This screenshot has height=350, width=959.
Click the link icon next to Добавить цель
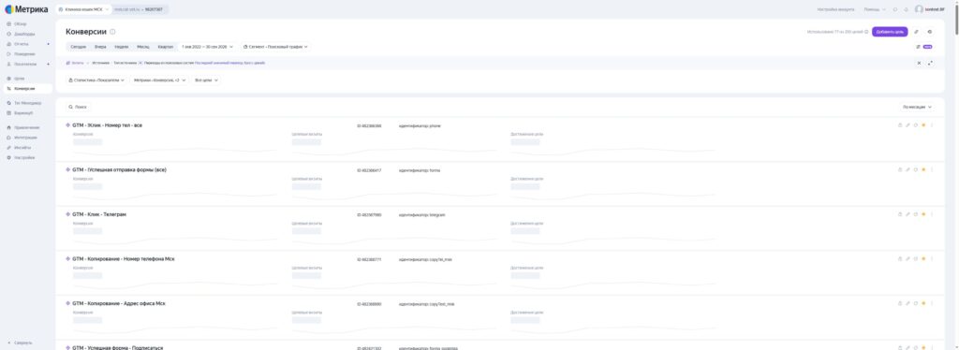[x=916, y=32]
